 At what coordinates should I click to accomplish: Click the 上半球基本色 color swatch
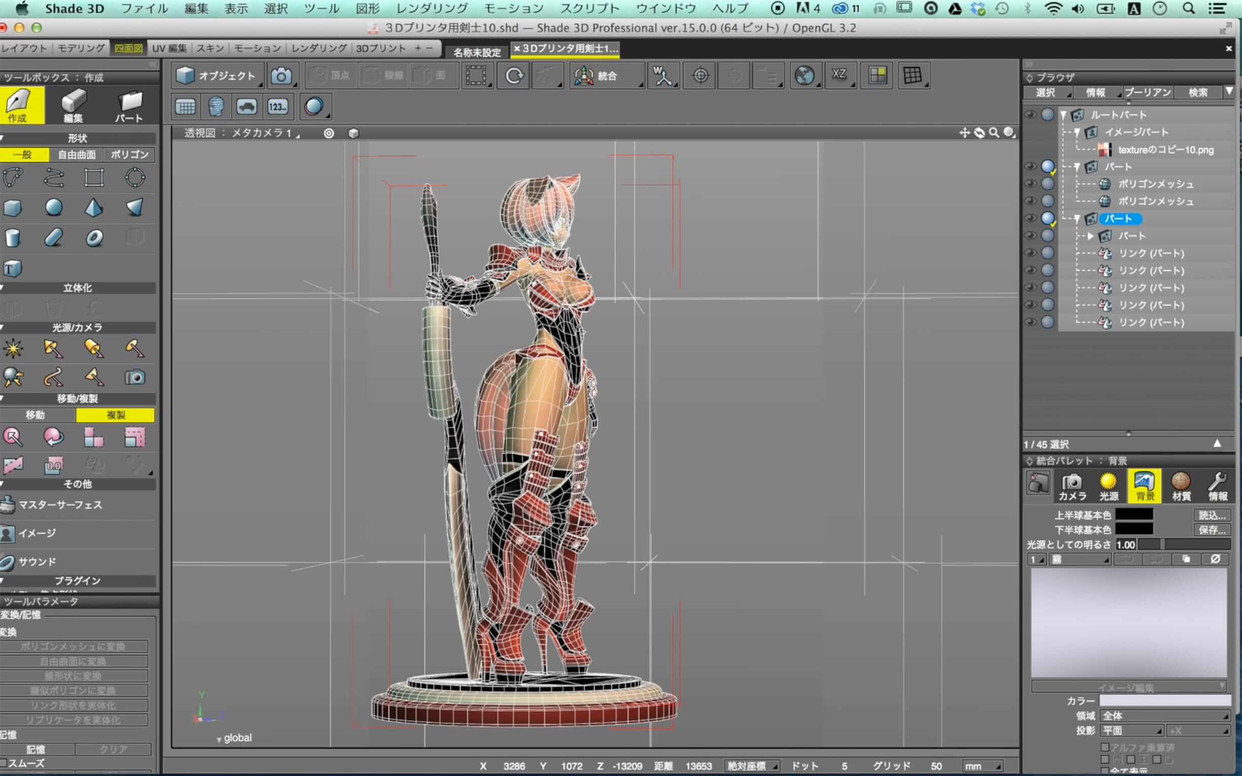point(1134,515)
